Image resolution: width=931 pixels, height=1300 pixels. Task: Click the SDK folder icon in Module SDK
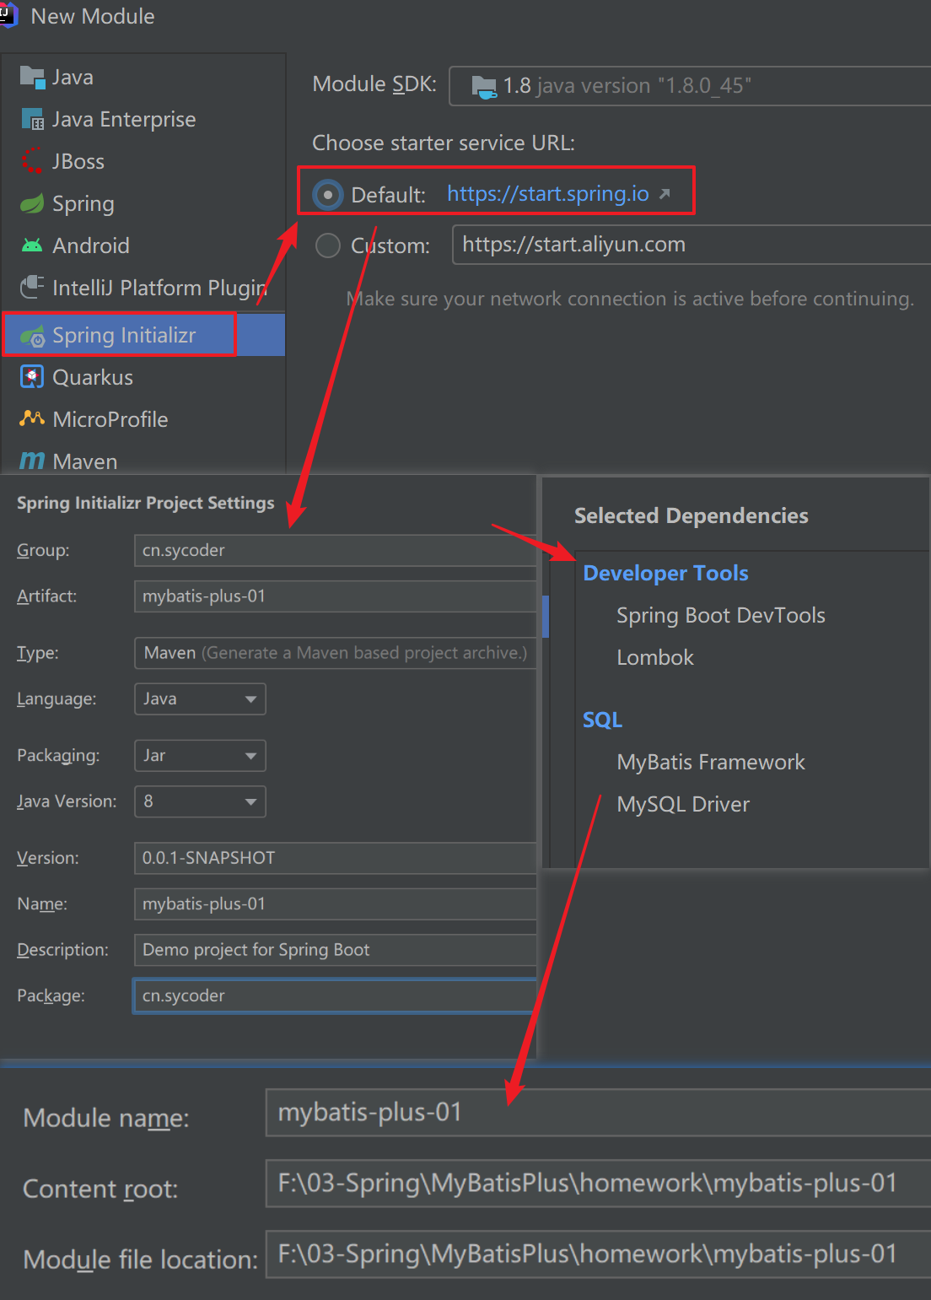coord(484,86)
